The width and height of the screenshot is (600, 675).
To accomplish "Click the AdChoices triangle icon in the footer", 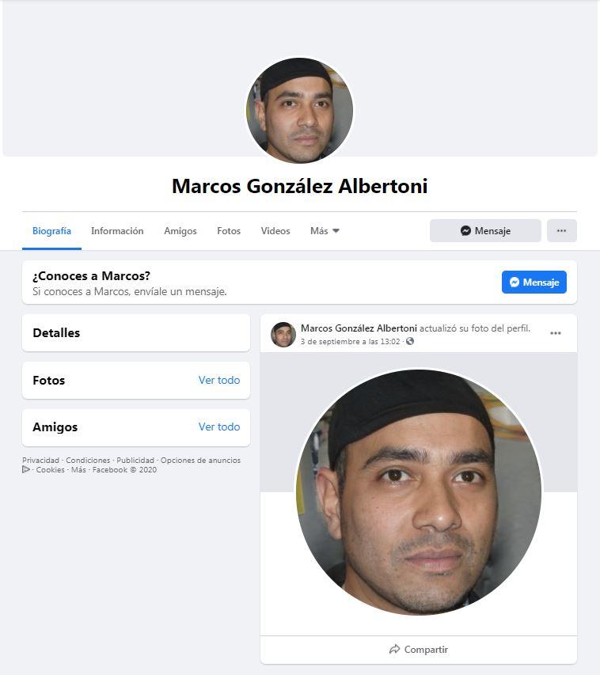I will tap(26, 470).
